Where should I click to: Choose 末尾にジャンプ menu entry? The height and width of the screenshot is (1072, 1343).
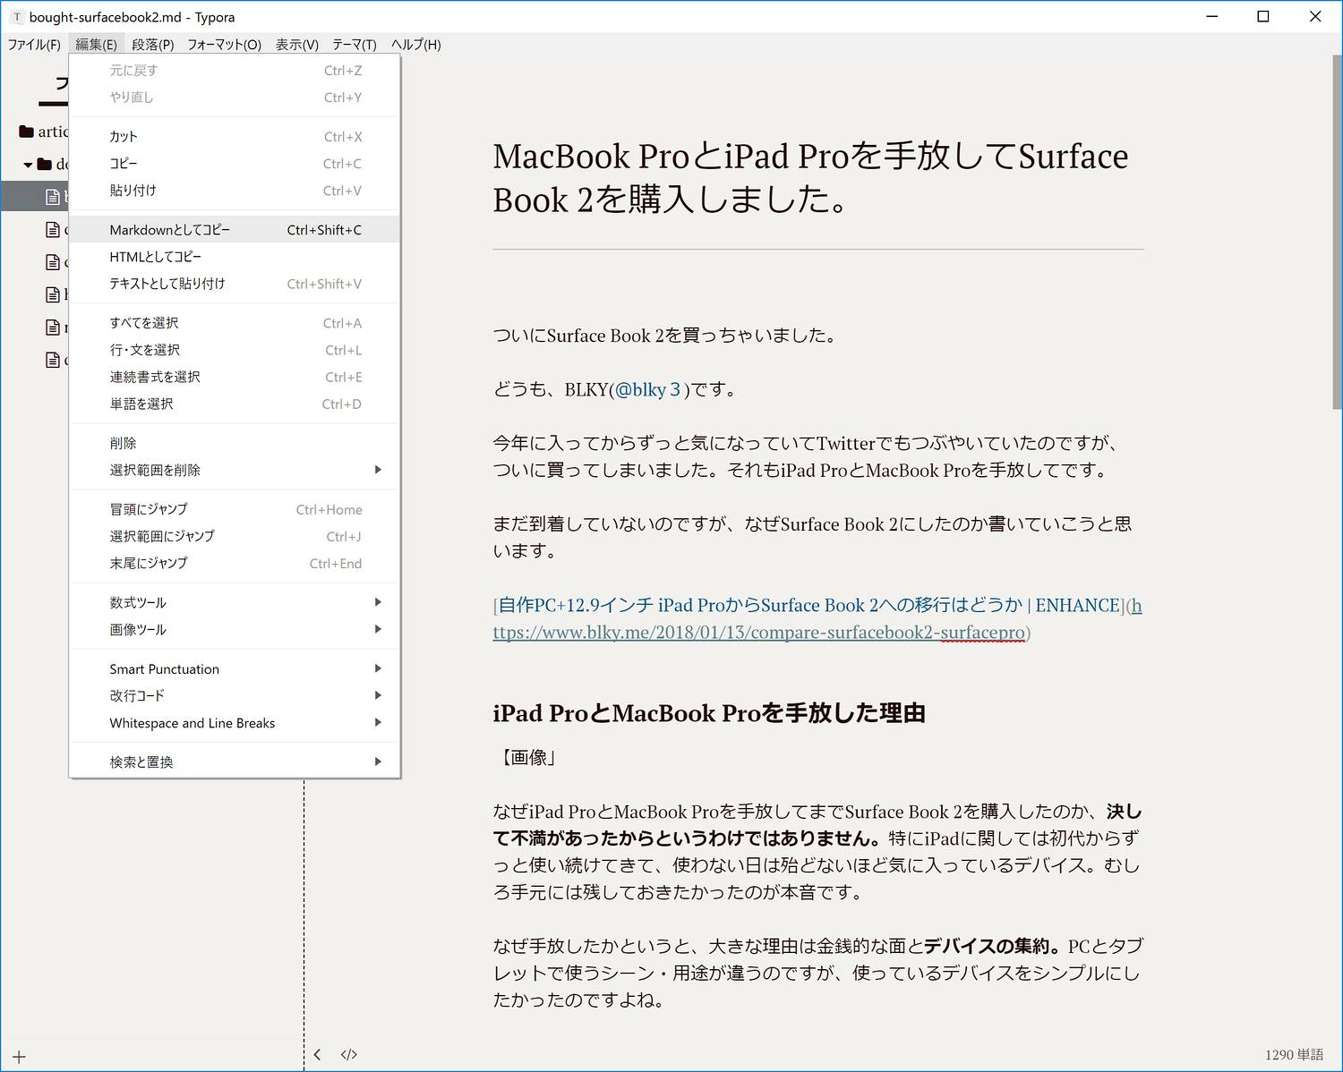pyautogui.click(x=235, y=562)
